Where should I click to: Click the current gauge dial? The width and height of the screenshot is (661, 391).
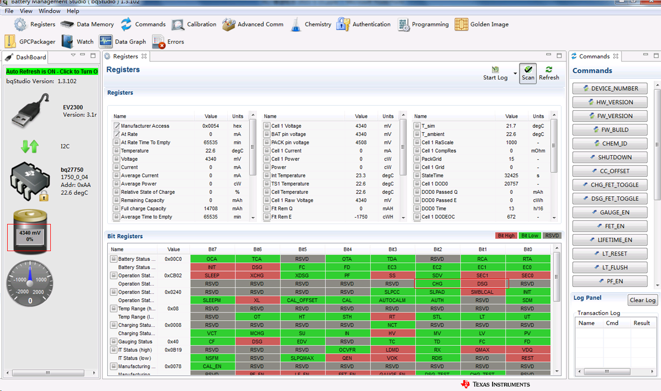(30, 283)
